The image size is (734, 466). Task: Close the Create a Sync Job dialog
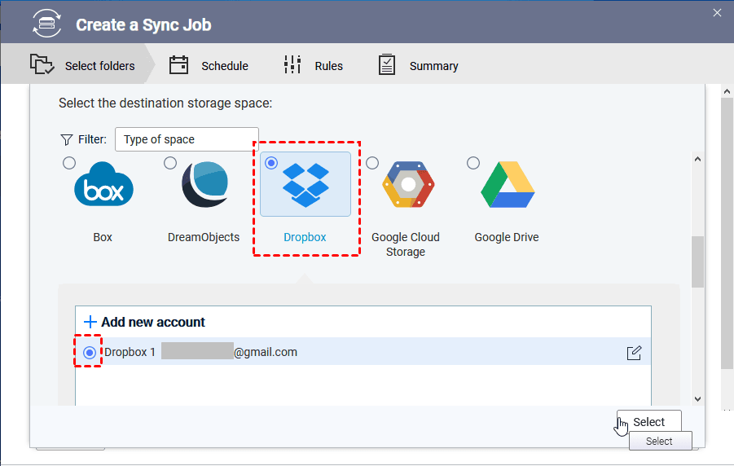(717, 12)
